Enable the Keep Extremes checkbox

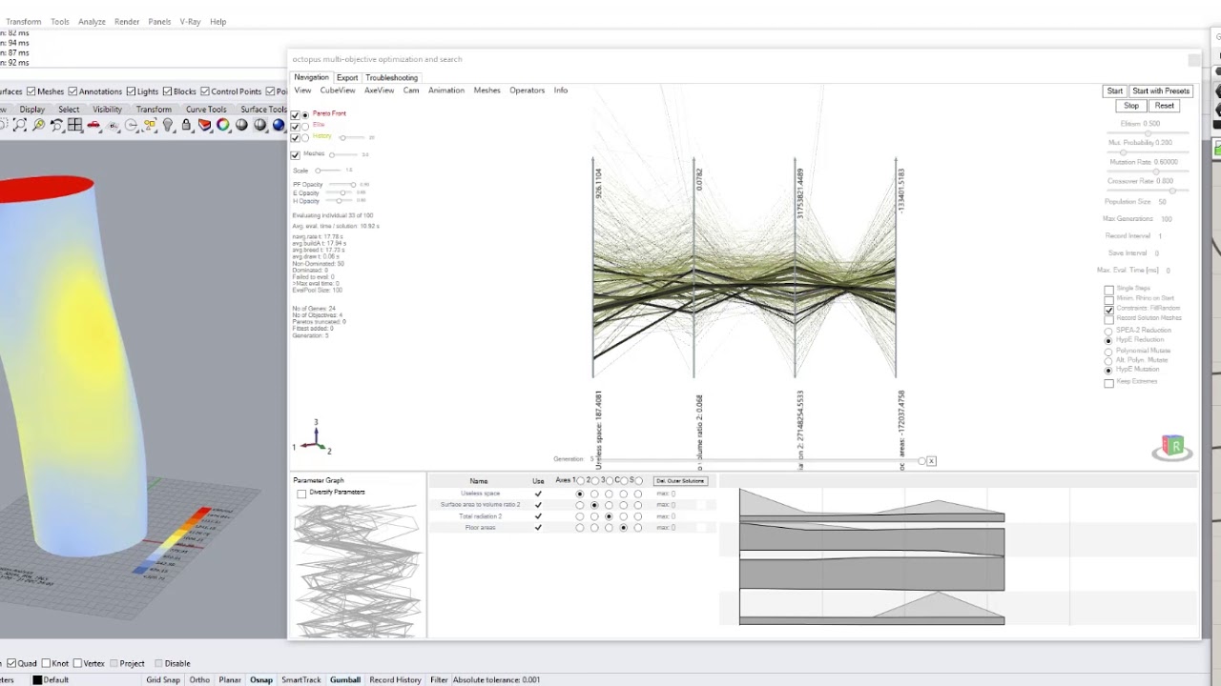[1108, 383]
